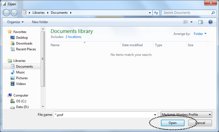
Task: Expand the arrow after Libraries breadcrumb
Action: (x=48, y=13)
